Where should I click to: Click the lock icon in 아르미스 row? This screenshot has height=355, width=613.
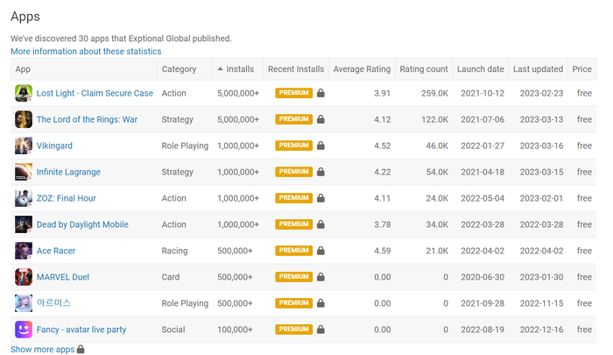[321, 302]
